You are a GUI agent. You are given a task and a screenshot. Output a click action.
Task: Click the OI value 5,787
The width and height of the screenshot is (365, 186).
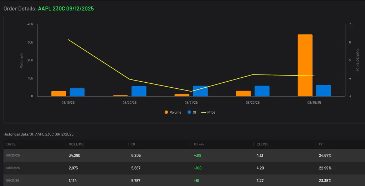coord(136,180)
